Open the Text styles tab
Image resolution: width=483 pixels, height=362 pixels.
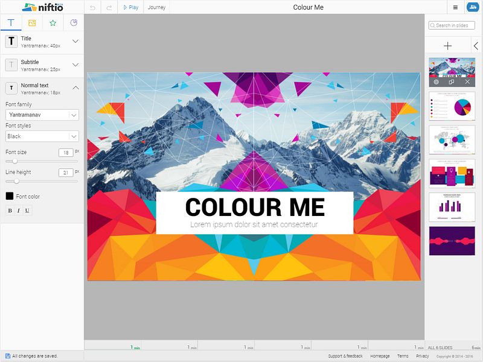point(11,22)
